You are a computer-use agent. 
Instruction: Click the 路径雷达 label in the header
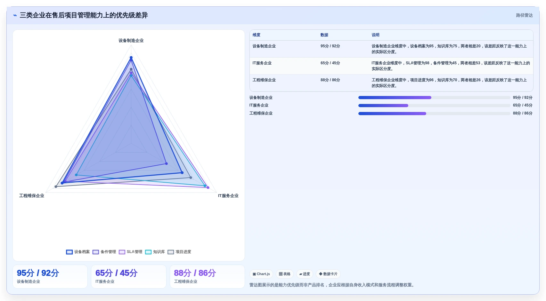pyautogui.click(x=524, y=15)
